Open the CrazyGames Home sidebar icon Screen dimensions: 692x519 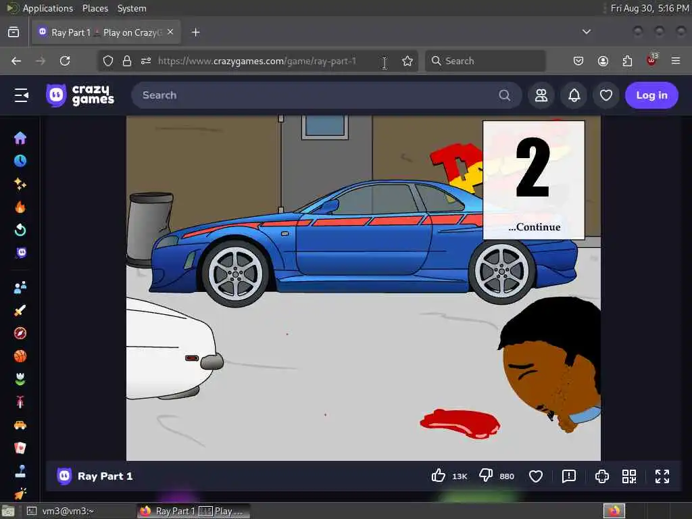click(20, 138)
